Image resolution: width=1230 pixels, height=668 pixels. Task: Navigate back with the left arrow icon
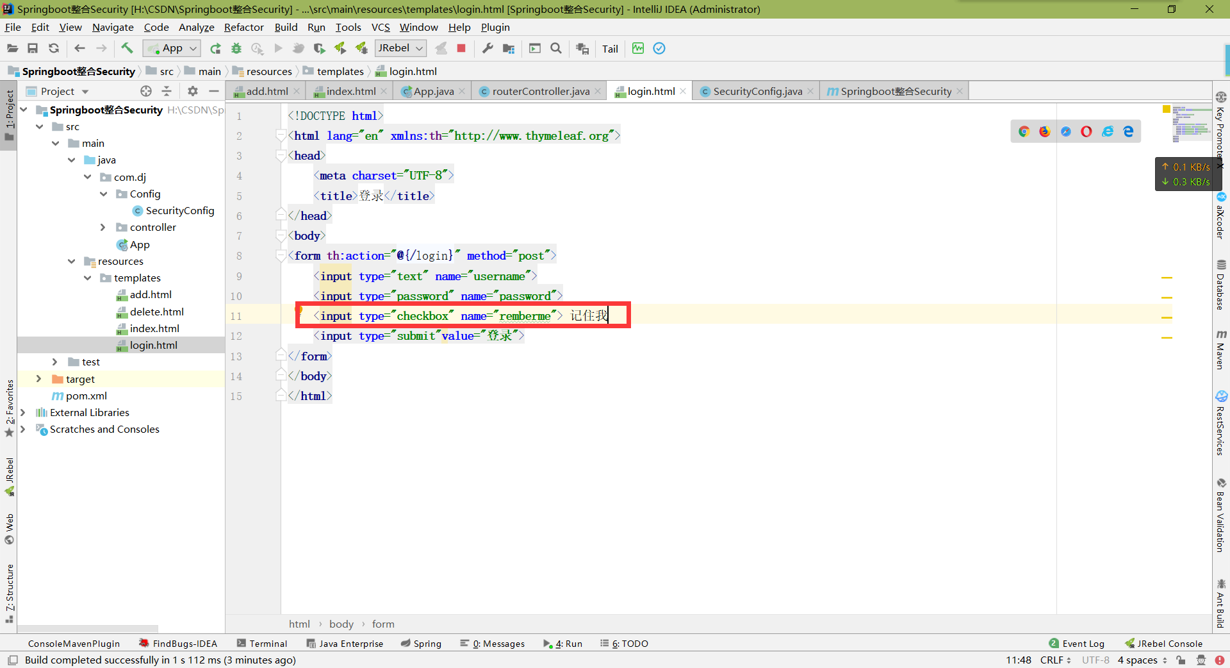pos(79,48)
